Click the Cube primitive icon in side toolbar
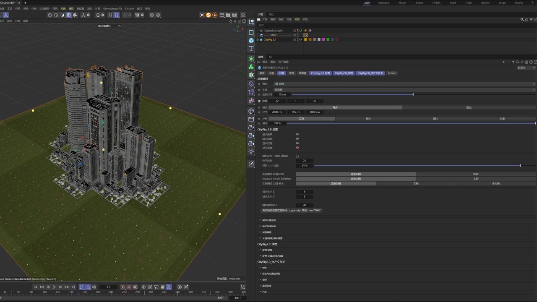 click(x=251, y=41)
